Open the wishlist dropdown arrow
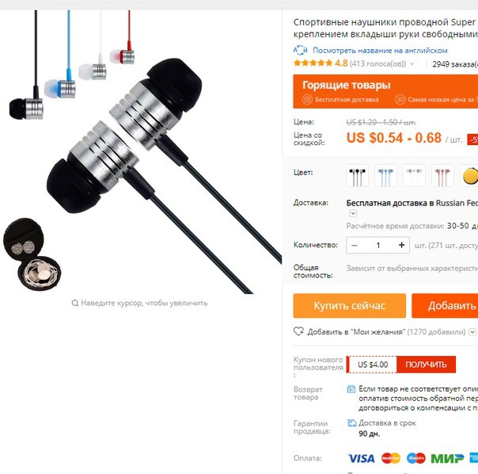The height and width of the screenshot is (474, 478). point(472,331)
